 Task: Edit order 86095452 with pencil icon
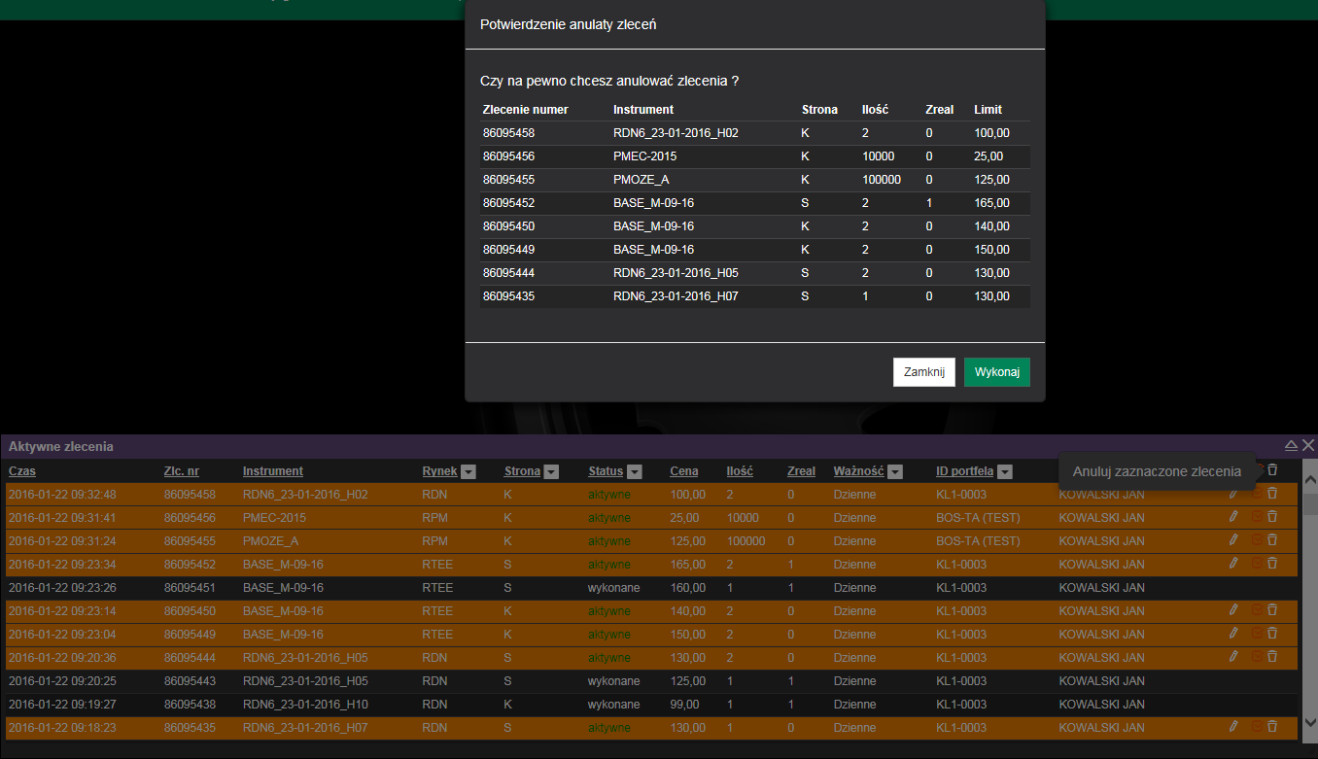pos(1233,563)
